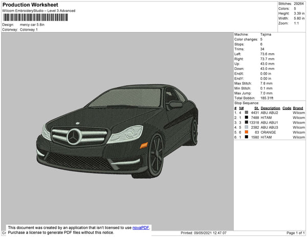Click the stitch count 2382
Viewport: 307px width, 237px height.
[x=255, y=127]
